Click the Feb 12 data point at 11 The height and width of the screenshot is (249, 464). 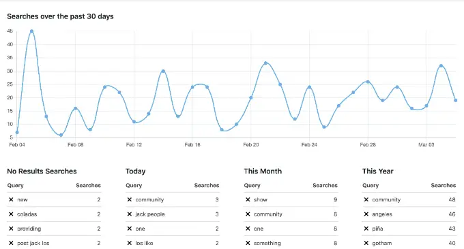coord(134,122)
